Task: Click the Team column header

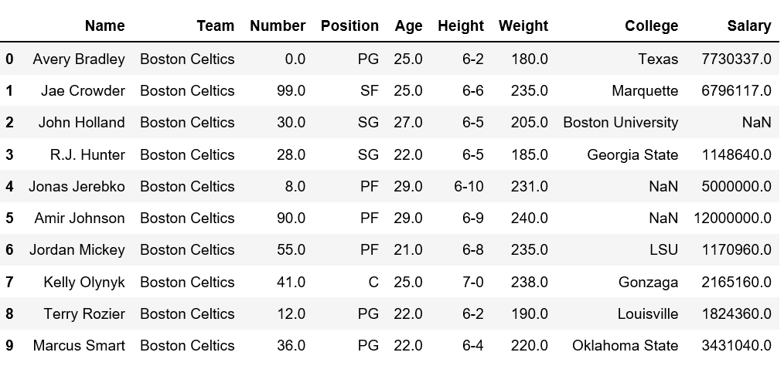Action: 215,25
